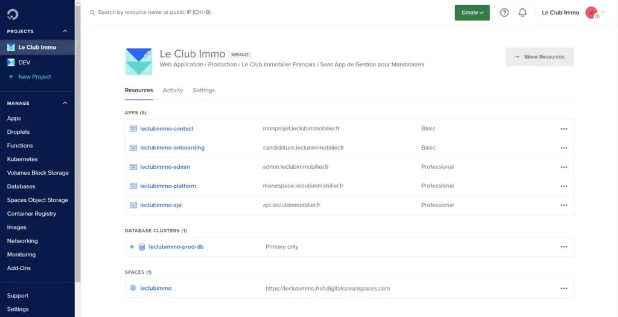Open Monitoring in the sidebar
The width and height of the screenshot is (618, 317).
(21, 254)
